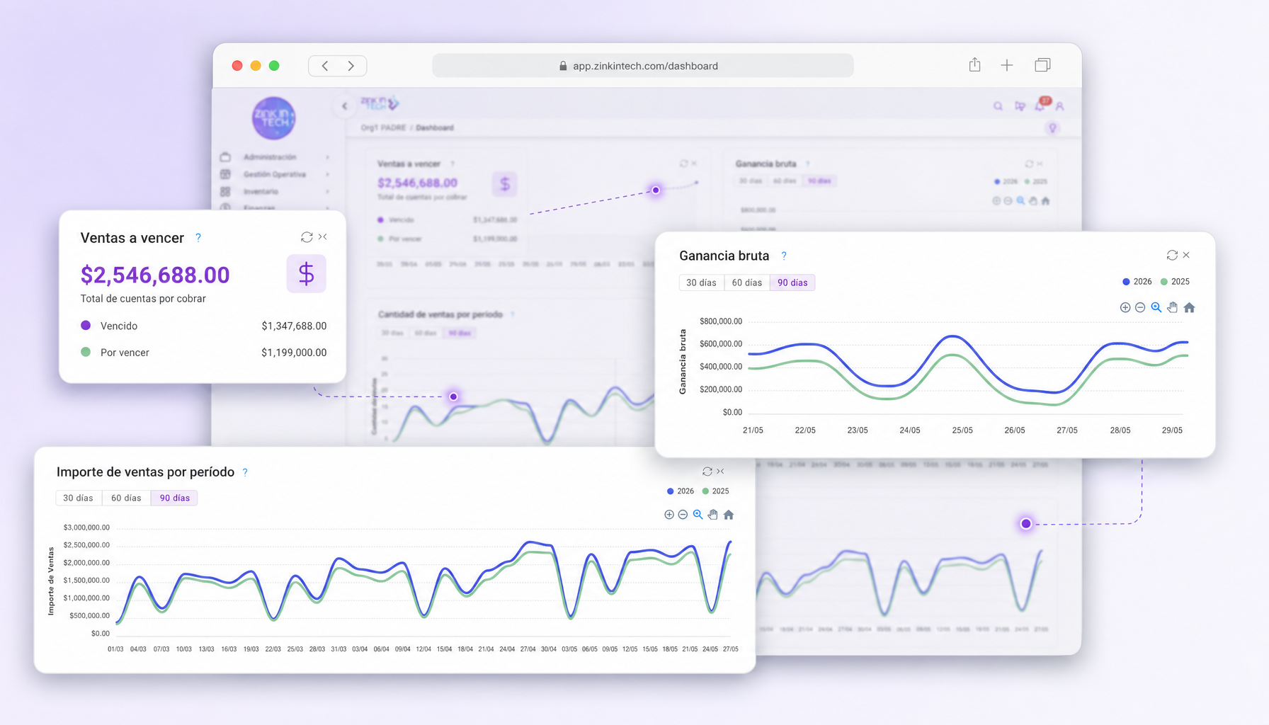Image resolution: width=1269 pixels, height=725 pixels.
Task: Collapse the sidebar with the chevron button
Action: pos(345,106)
